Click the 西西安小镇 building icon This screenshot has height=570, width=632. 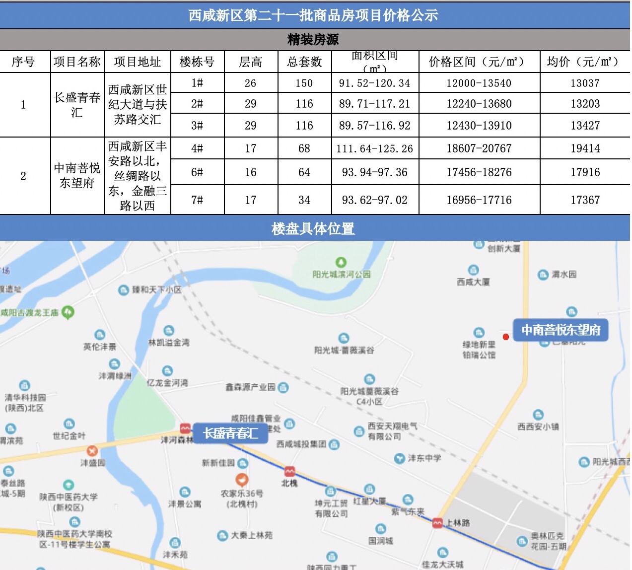coord(538,415)
